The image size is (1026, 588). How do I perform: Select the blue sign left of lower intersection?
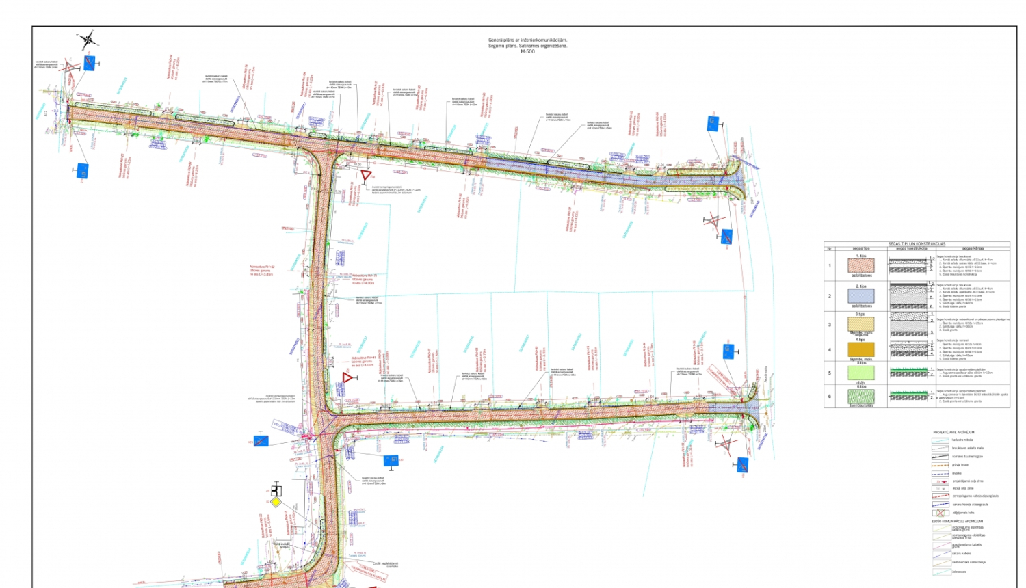(261, 440)
